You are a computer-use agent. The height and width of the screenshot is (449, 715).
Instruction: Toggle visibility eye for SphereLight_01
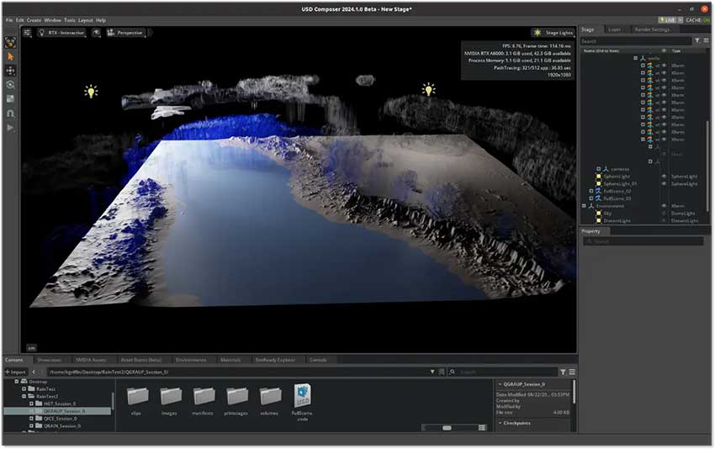click(x=663, y=183)
